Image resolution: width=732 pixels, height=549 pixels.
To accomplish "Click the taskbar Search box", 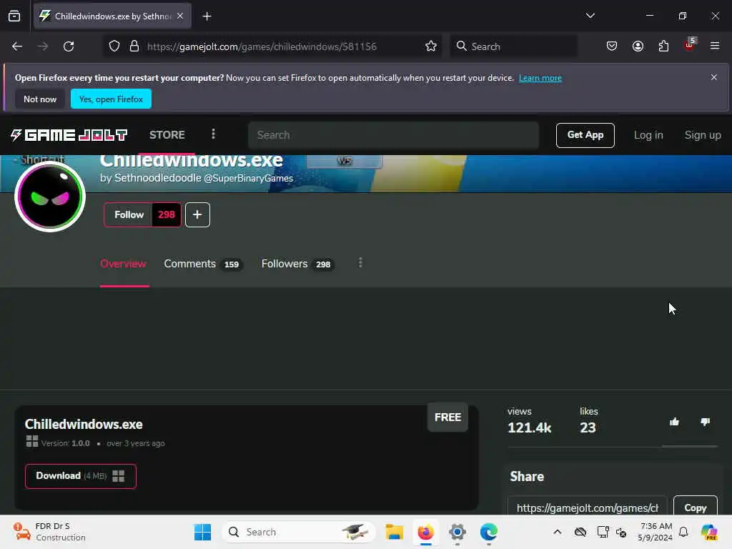I will [x=299, y=532].
